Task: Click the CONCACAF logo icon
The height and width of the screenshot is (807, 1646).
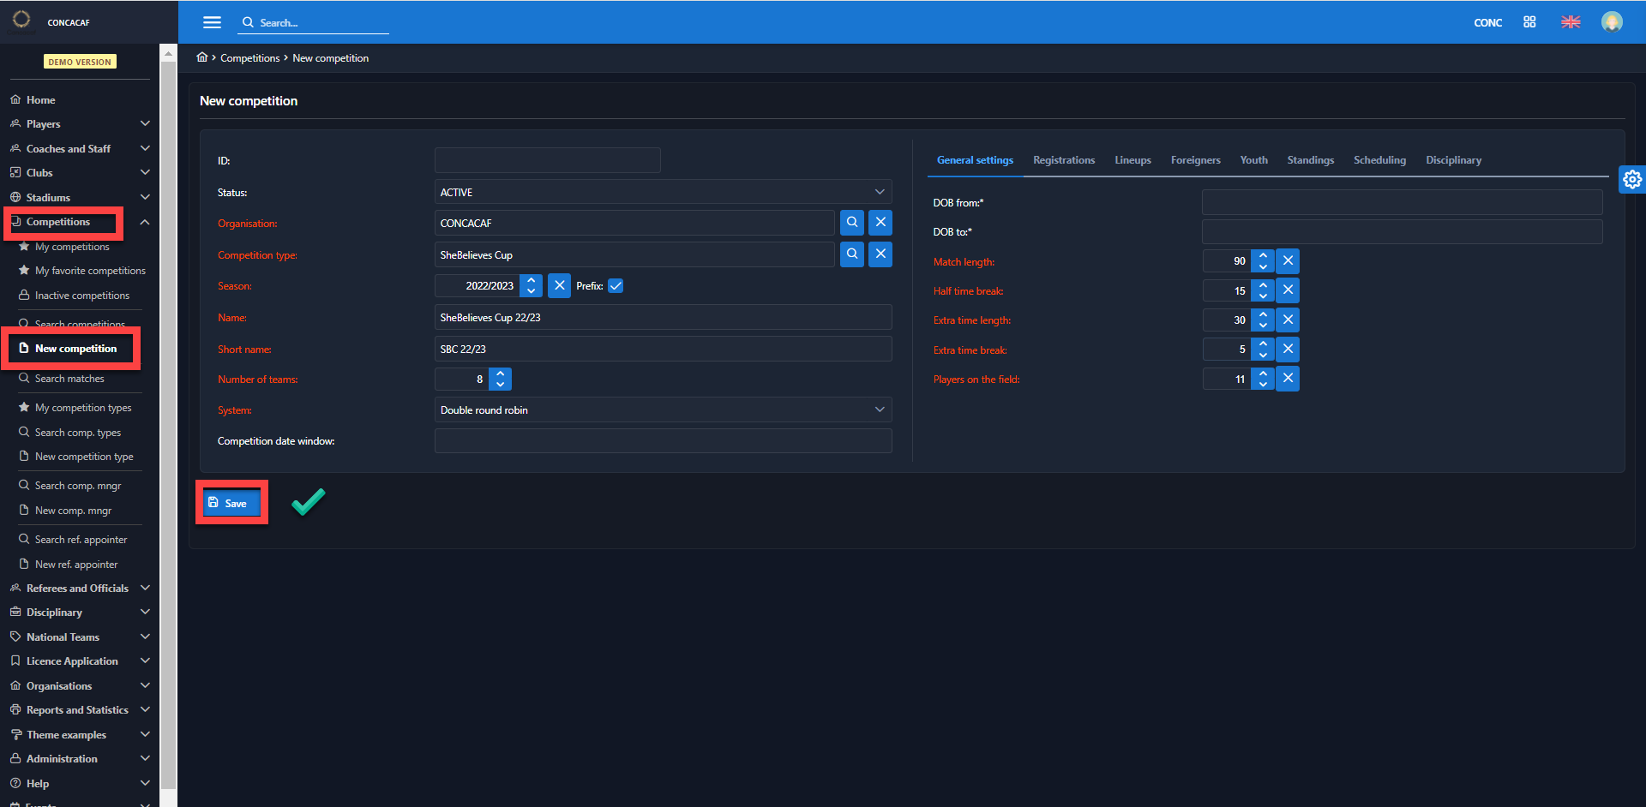Action: click(x=21, y=20)
